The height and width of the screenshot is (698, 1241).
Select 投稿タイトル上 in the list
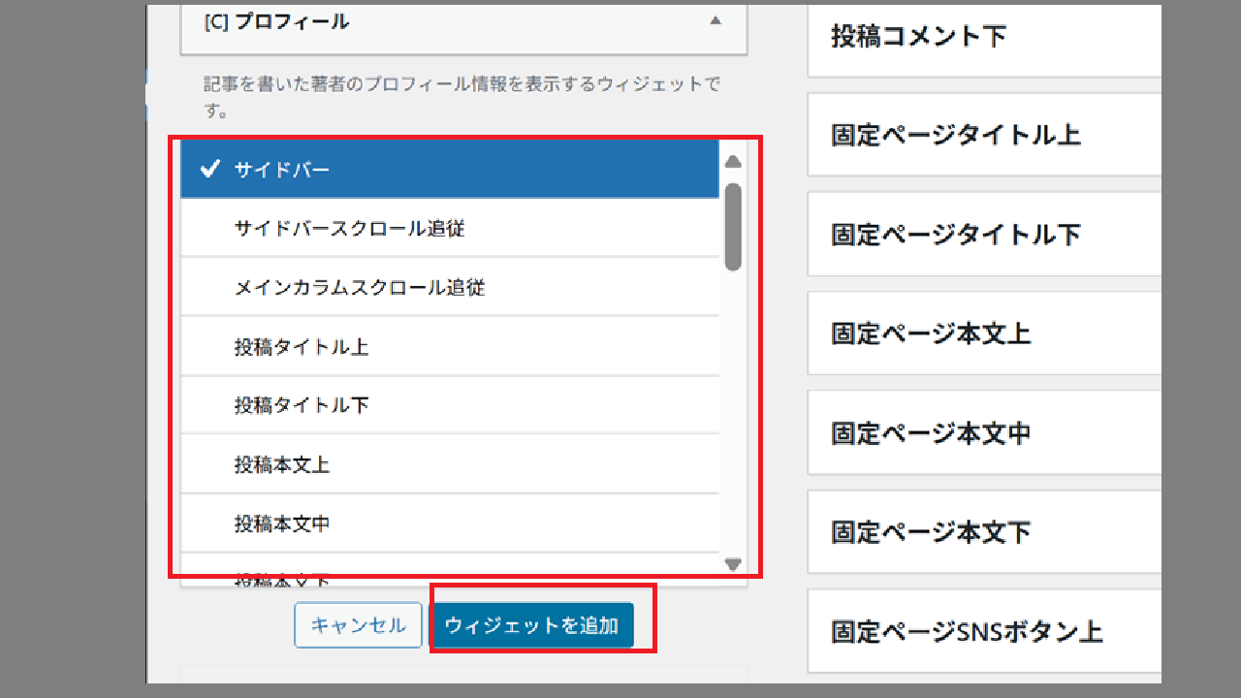(450, 347)
